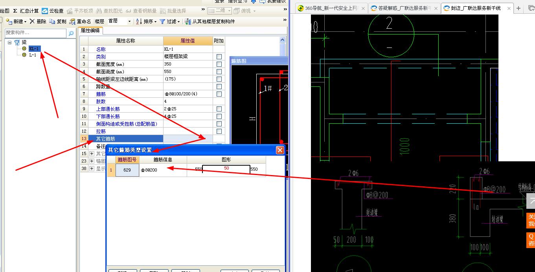
Task: Toggle 附加 checkbox for 截面宽度 row
Action: coord(219,64)
